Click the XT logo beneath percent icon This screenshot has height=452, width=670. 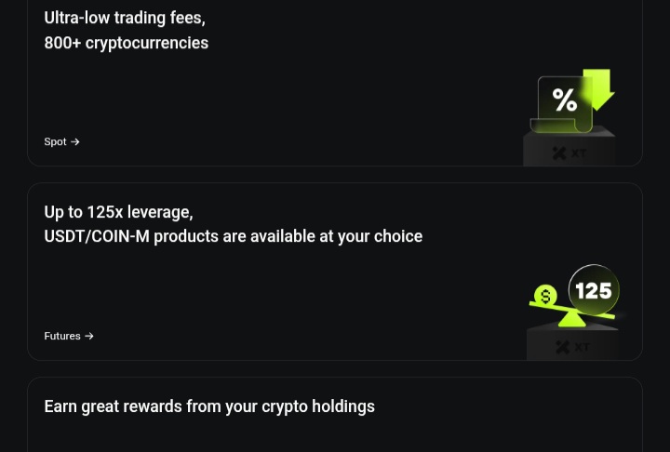coord(569,153)
